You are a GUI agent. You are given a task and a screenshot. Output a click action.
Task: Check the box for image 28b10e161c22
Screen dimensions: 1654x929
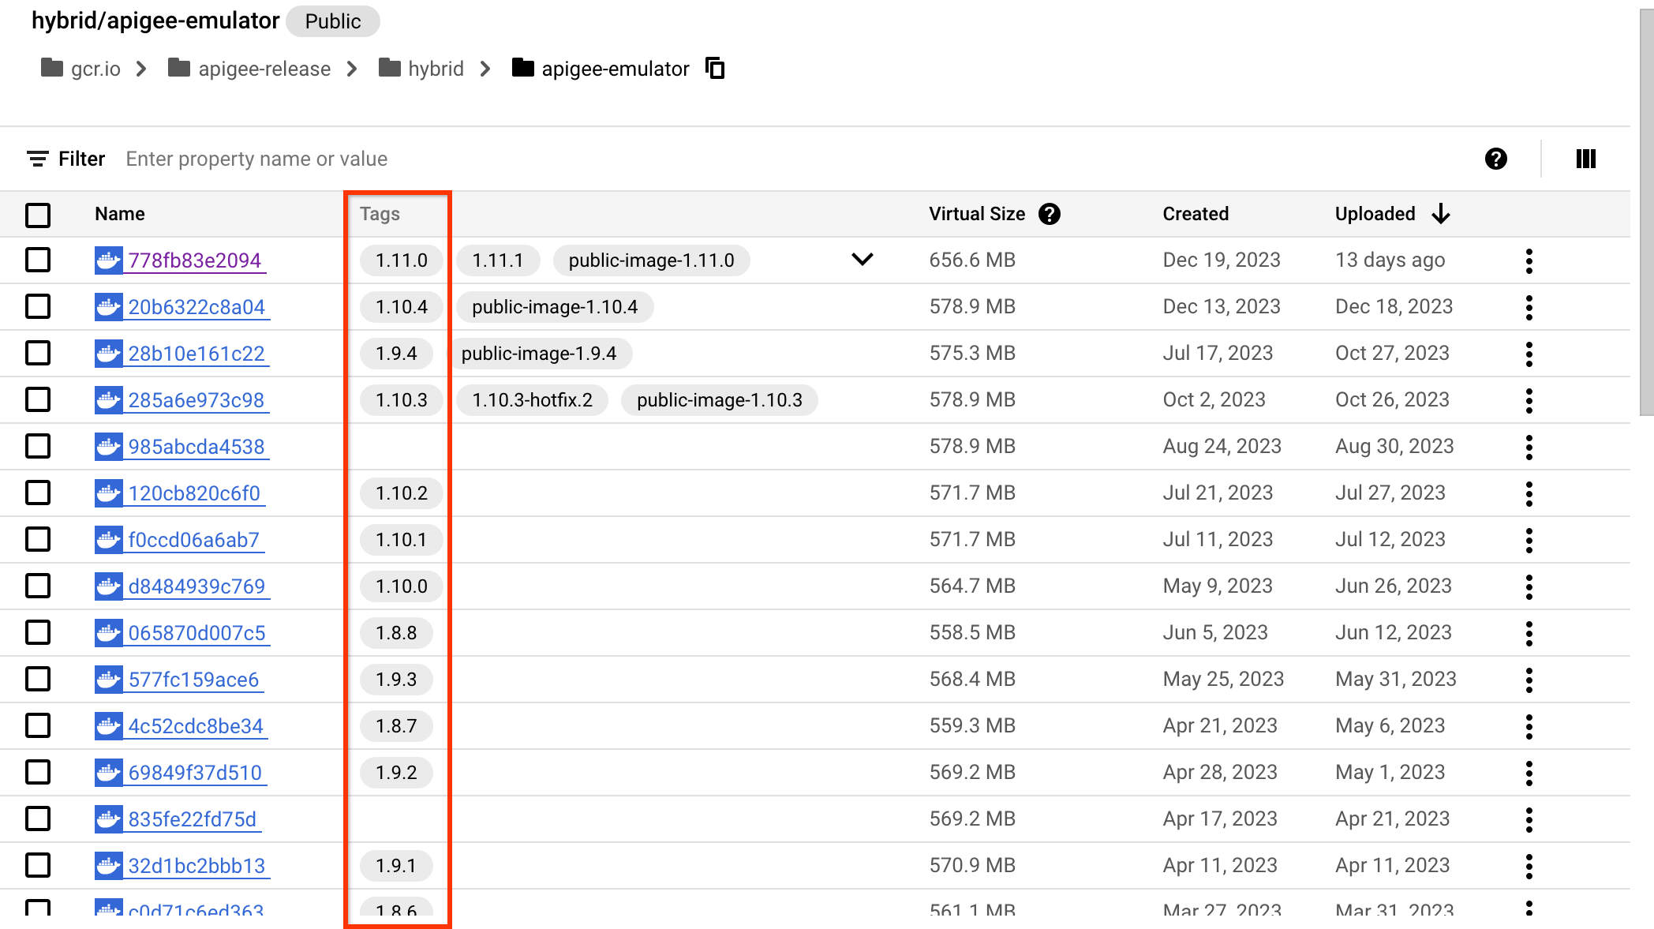38,354
